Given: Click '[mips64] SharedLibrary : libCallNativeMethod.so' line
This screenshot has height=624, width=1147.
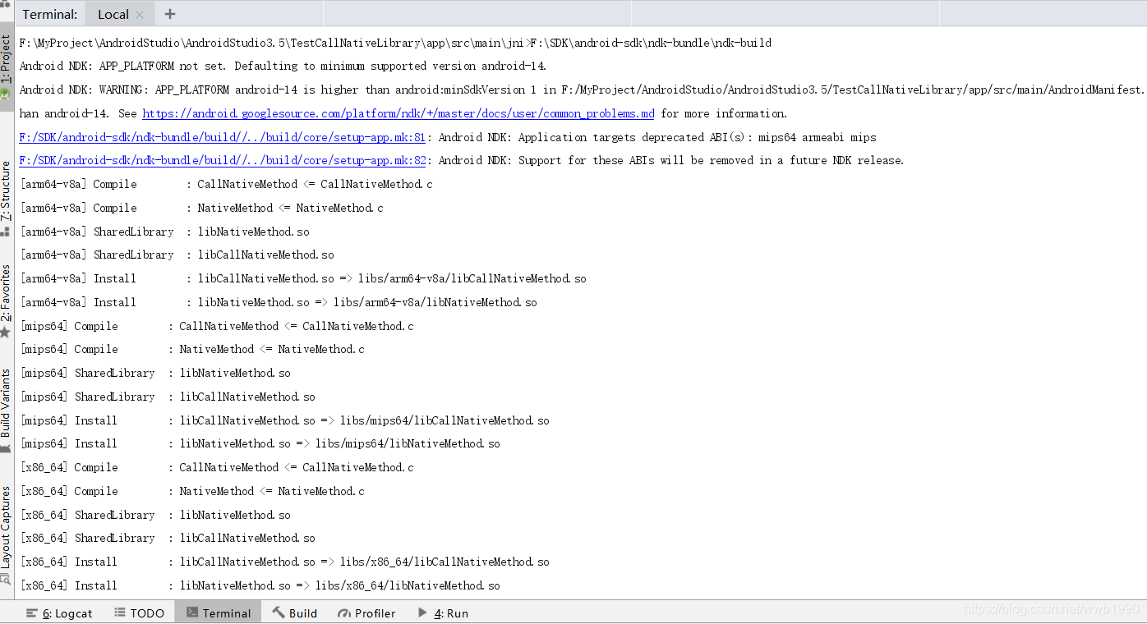Looking at the screenshot, I should pyautogui.click(x=168, y=397).
